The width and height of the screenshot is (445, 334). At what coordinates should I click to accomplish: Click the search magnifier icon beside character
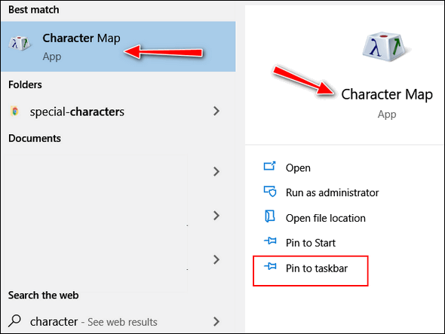click(14, 321)
